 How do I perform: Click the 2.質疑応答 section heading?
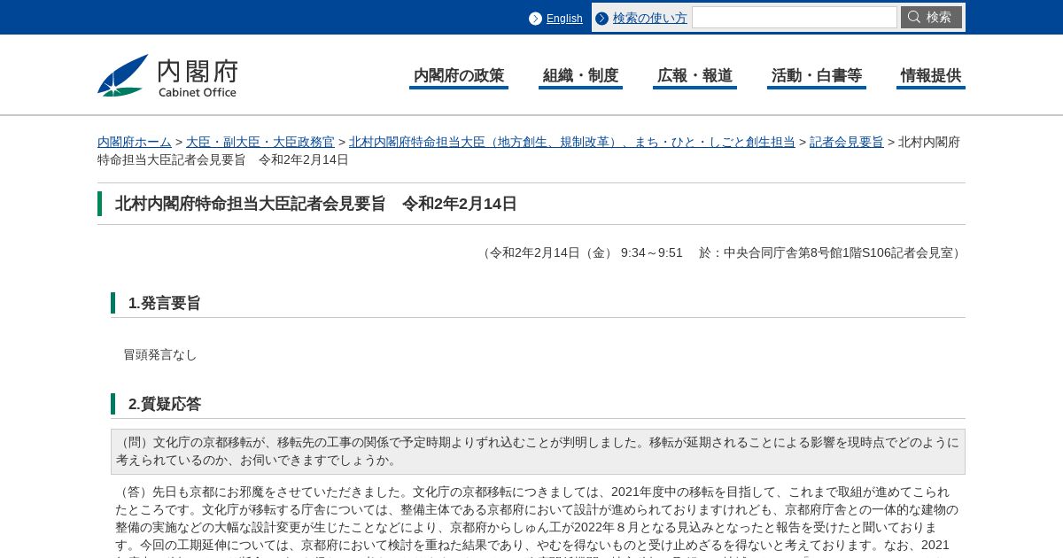click(x=165, y=404)
